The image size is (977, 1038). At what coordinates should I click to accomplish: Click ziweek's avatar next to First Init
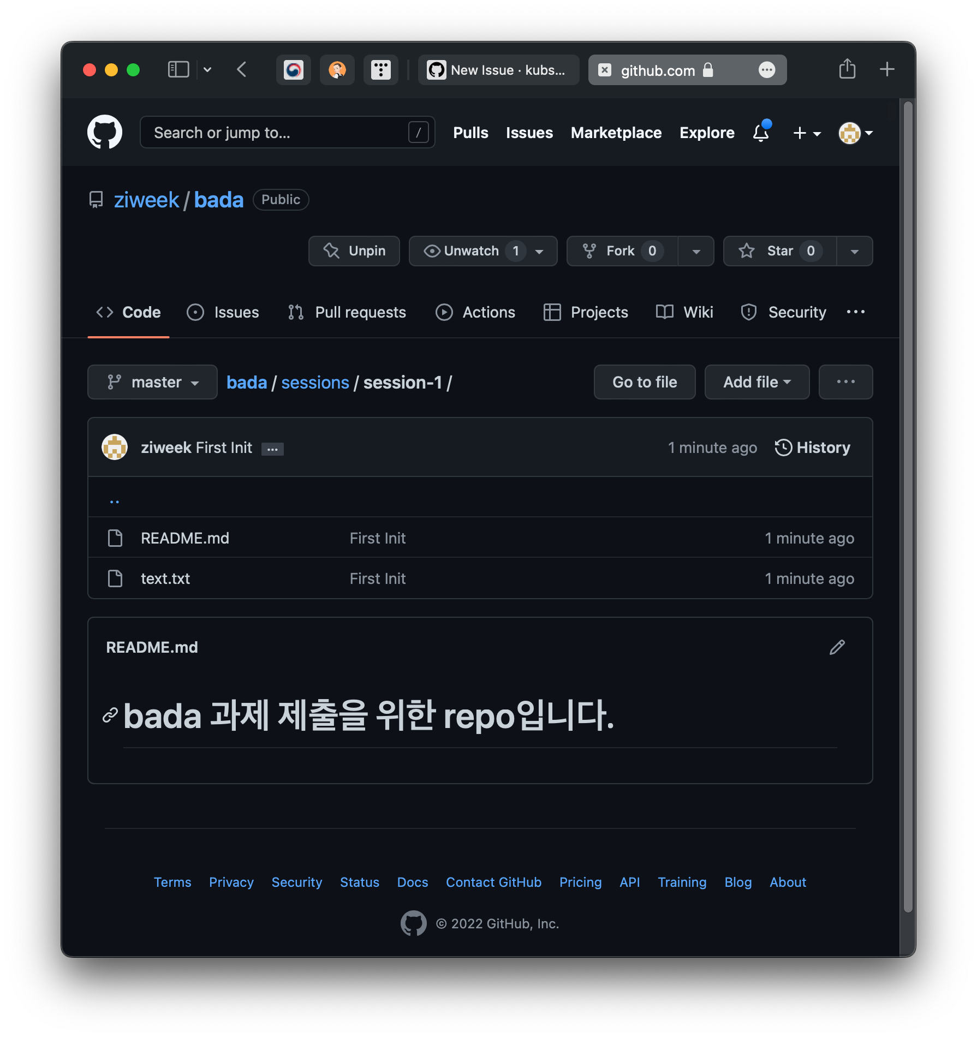point(115,447)
